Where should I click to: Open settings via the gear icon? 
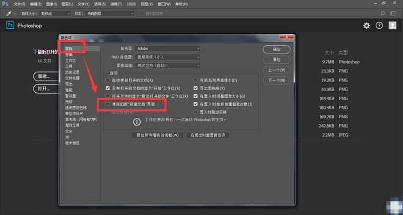pyautogui.click(x=367, y=26)
